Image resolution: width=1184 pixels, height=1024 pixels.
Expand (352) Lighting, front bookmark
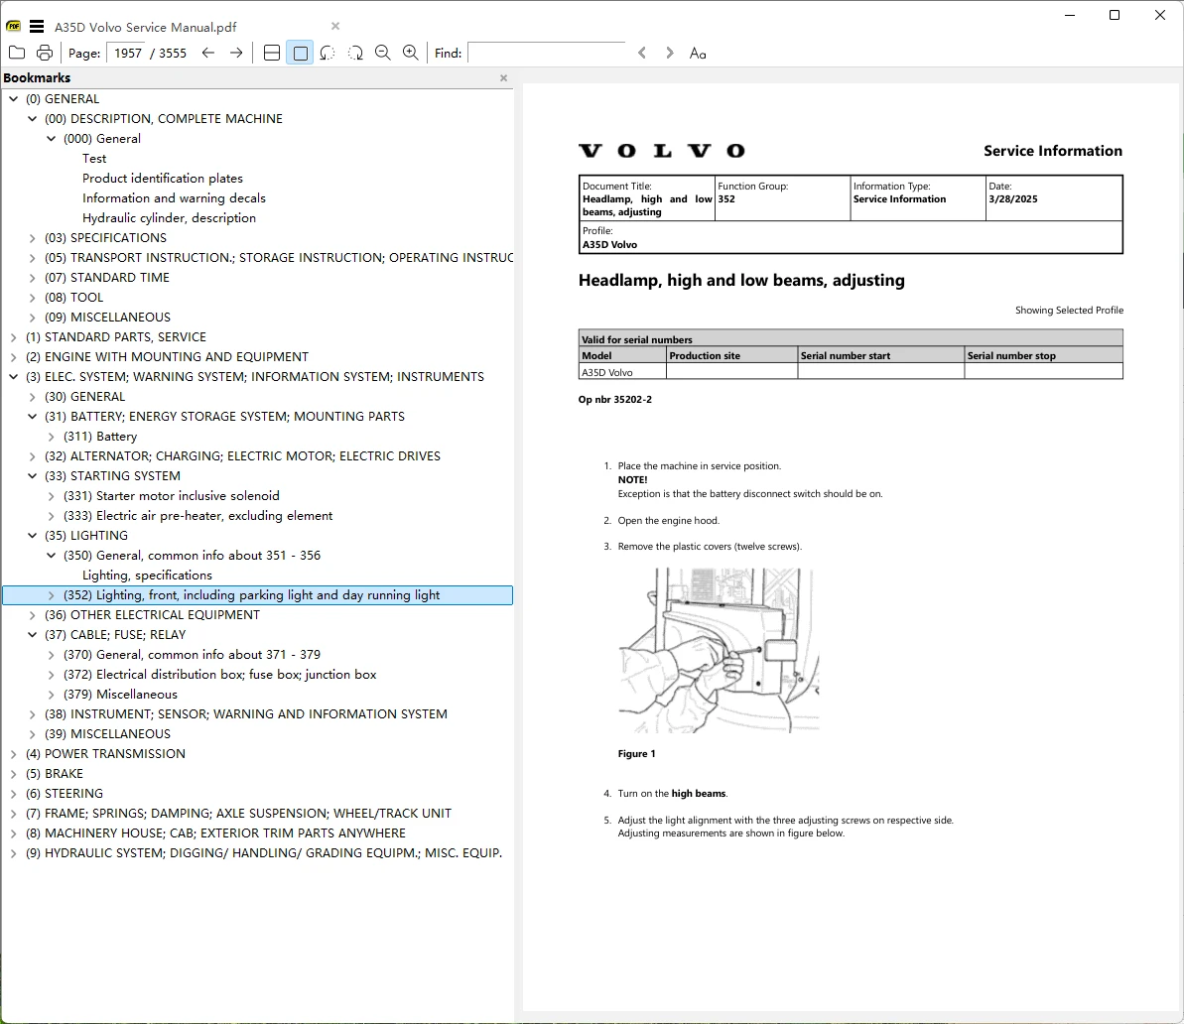(x=52, y=595)
